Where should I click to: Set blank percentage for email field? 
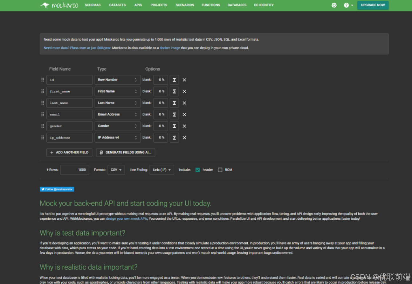tap(161, 115)
